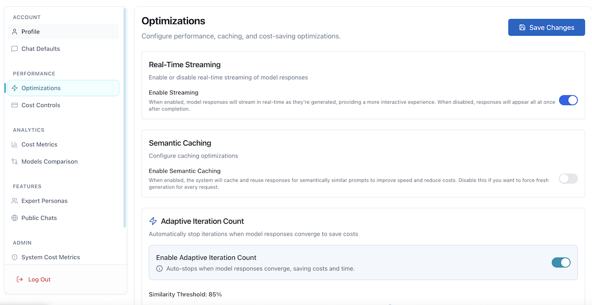Open Chat Defaults via chat bubble icon
This screenshot has height=305, width=592.
pyautogui.click(x=13, y=49)
